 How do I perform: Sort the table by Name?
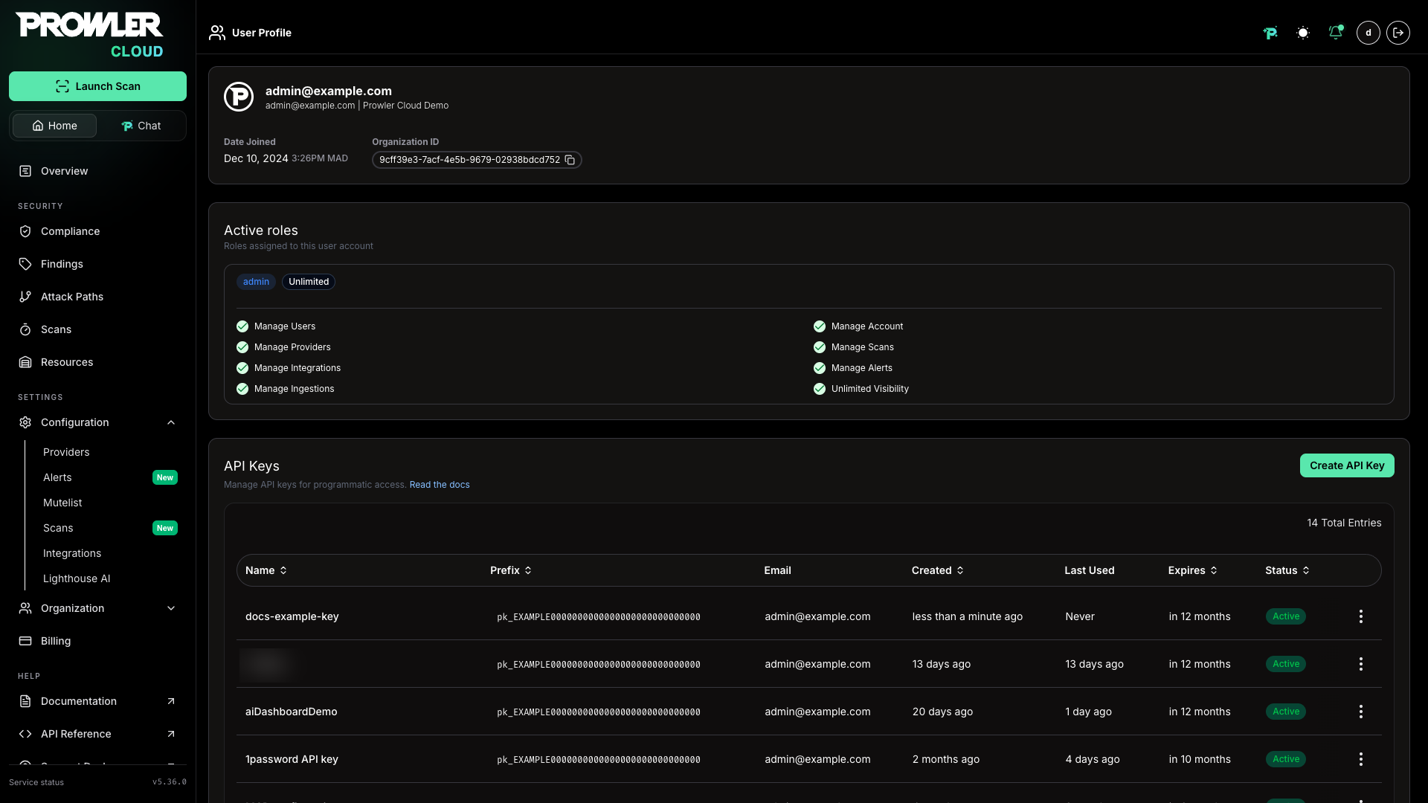pos(266,570)
